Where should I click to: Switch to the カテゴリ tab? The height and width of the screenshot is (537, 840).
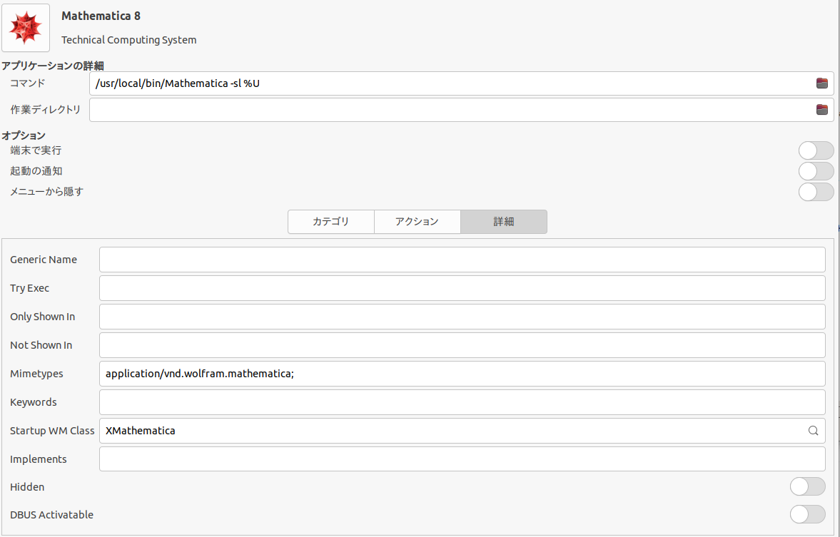click(331, 222)
